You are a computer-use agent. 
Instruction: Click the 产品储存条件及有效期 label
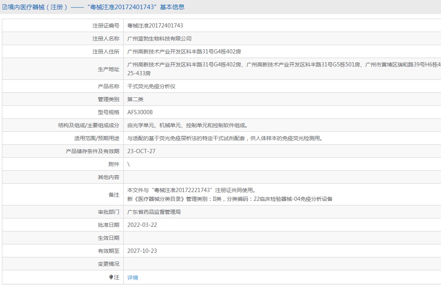pyautogui.click(x=92, y=151)
